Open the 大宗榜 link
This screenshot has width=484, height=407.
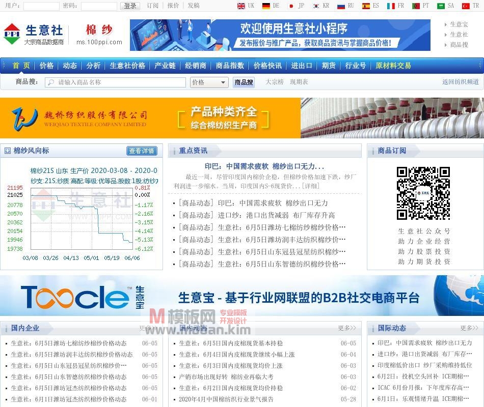click(x=275, y=82)
